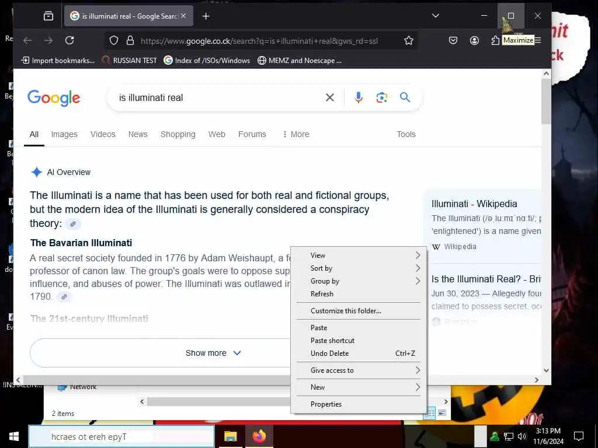Open the Windows Start menu

coord(14,436)
